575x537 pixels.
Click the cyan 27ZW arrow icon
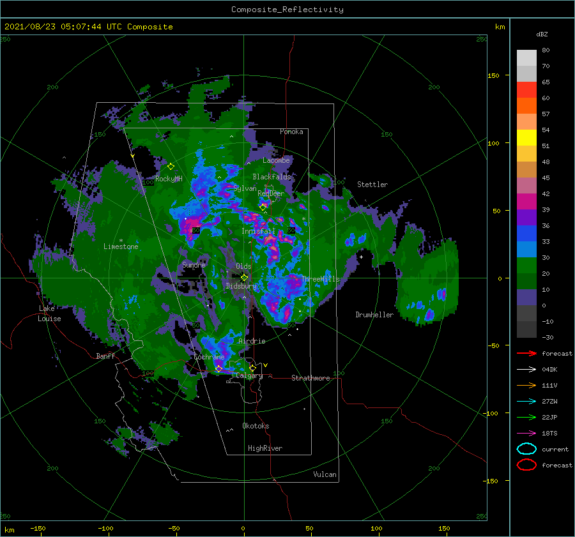point(526,402)
